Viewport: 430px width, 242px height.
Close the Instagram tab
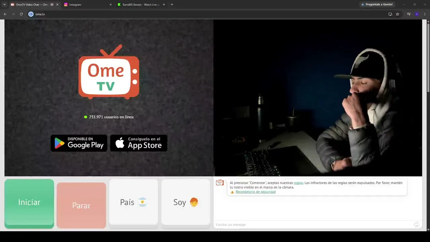tap(111, 5)
